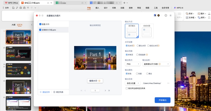Open the 自定义位置 output directory dropdown
This screenshot has height=111, width=211.
point(133,83)
